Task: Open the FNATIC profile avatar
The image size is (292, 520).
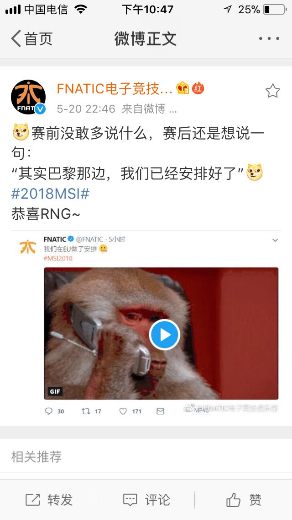Action: click(28, 97)
